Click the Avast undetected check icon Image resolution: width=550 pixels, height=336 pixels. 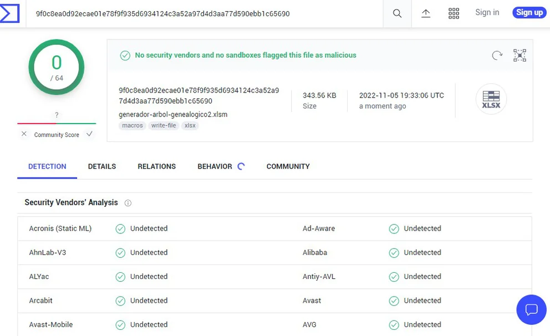click(x=394, y=301)
